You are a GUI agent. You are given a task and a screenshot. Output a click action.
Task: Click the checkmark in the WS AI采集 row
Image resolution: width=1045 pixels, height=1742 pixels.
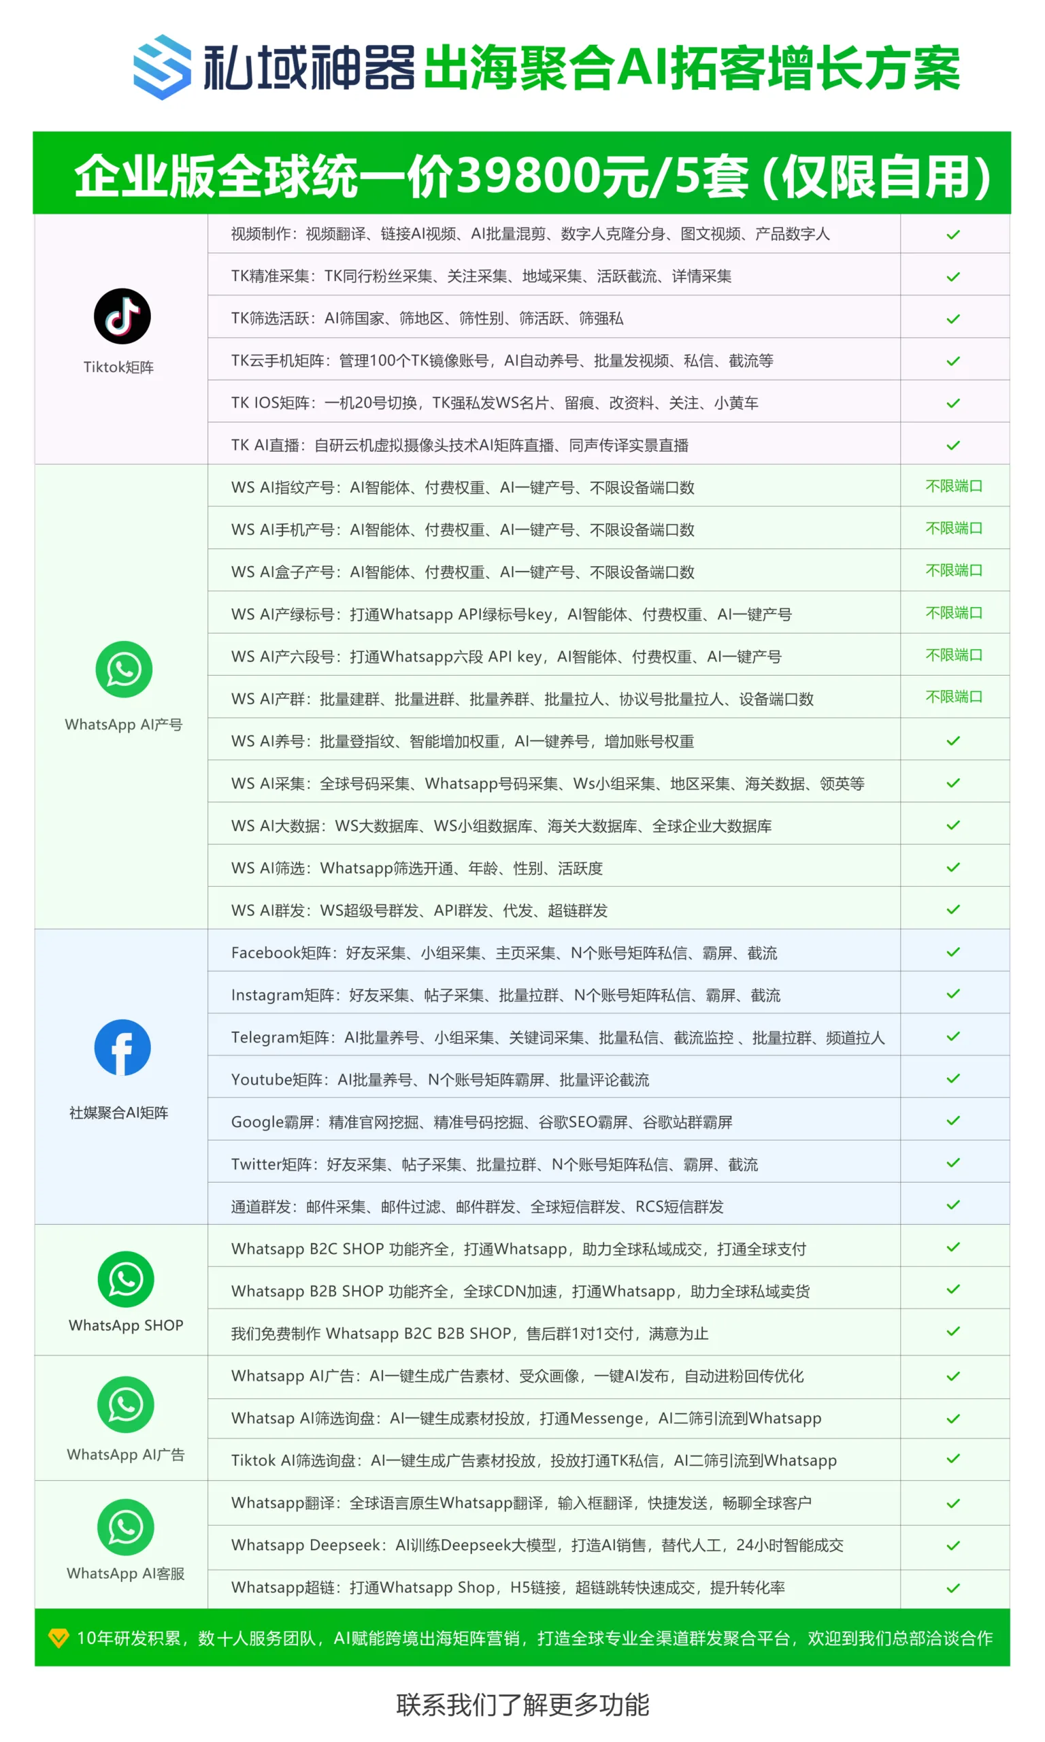tap(953, 783)
